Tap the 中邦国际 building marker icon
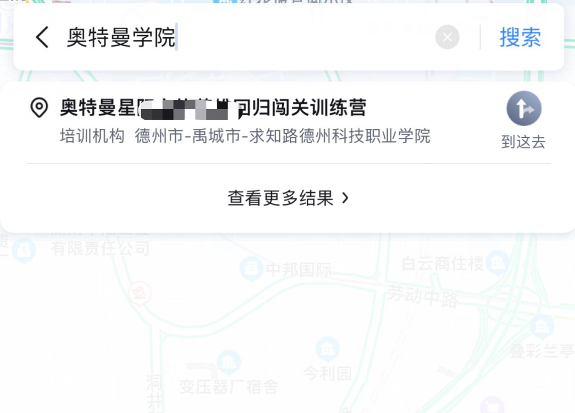575x413 pixels. point(251,269)
